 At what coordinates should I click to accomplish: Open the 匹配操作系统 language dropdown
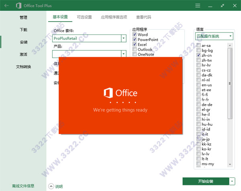pos(214,36)
